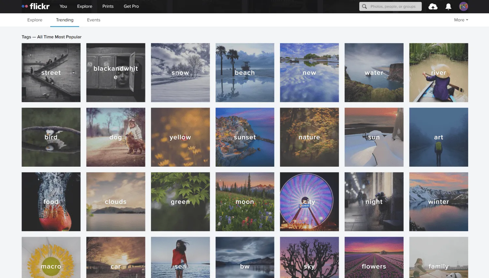This screenshot has height=278, width=489.
Task: Open the street tag
Action: click(51, 72)
